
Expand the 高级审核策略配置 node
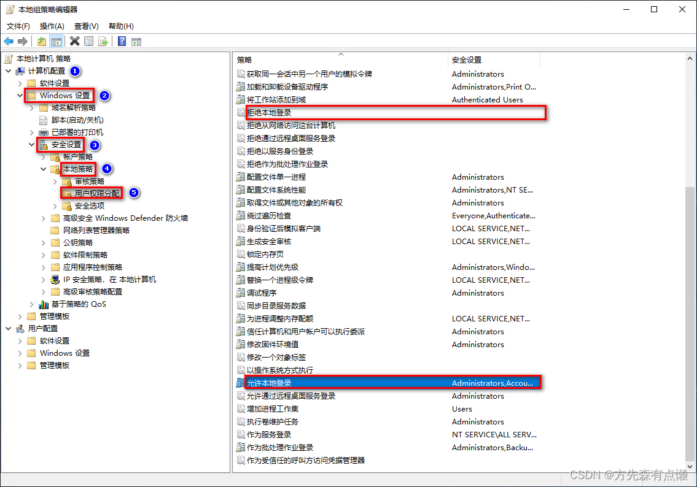[43, 292]
